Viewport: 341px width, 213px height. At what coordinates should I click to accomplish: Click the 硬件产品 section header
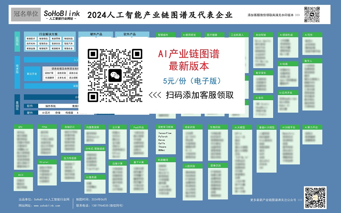[x=96, y=34]
